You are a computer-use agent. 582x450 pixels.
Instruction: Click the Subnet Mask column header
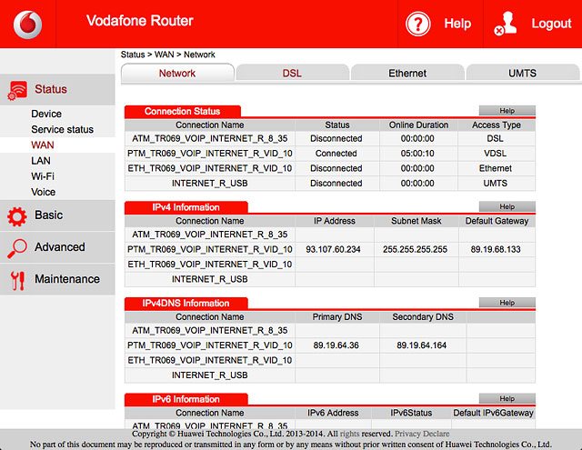pos(416,221)
